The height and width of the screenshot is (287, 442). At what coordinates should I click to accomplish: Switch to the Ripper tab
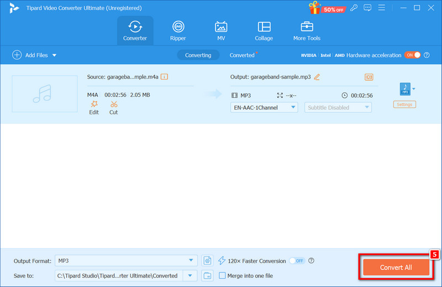pyautogui.click(x=178, y=31)
